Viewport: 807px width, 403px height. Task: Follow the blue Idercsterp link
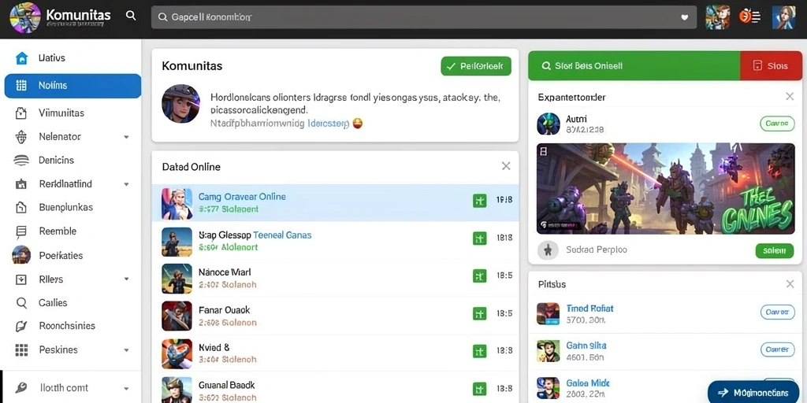pyautogui.click(x=329, y=124)
